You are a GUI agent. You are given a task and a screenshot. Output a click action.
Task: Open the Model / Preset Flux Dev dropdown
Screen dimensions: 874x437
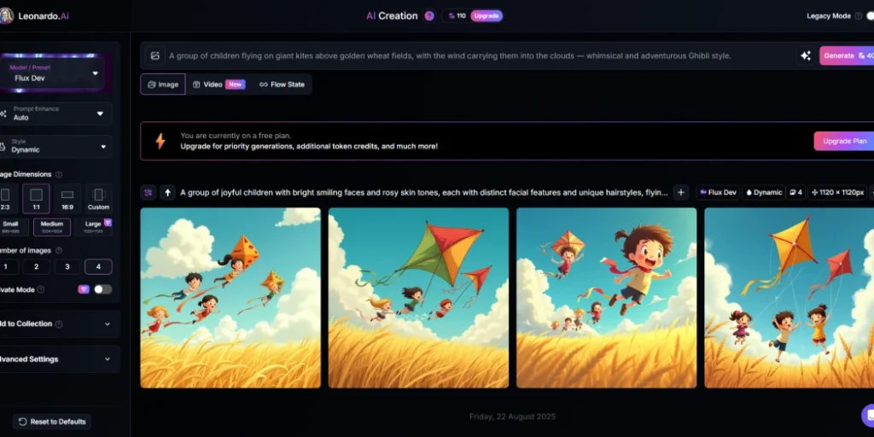(x=54, y=73)
